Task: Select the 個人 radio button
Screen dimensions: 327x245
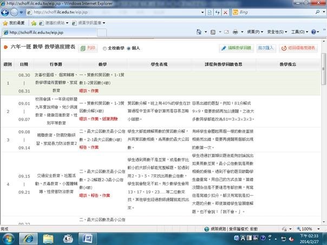Action: coord(129,48)
